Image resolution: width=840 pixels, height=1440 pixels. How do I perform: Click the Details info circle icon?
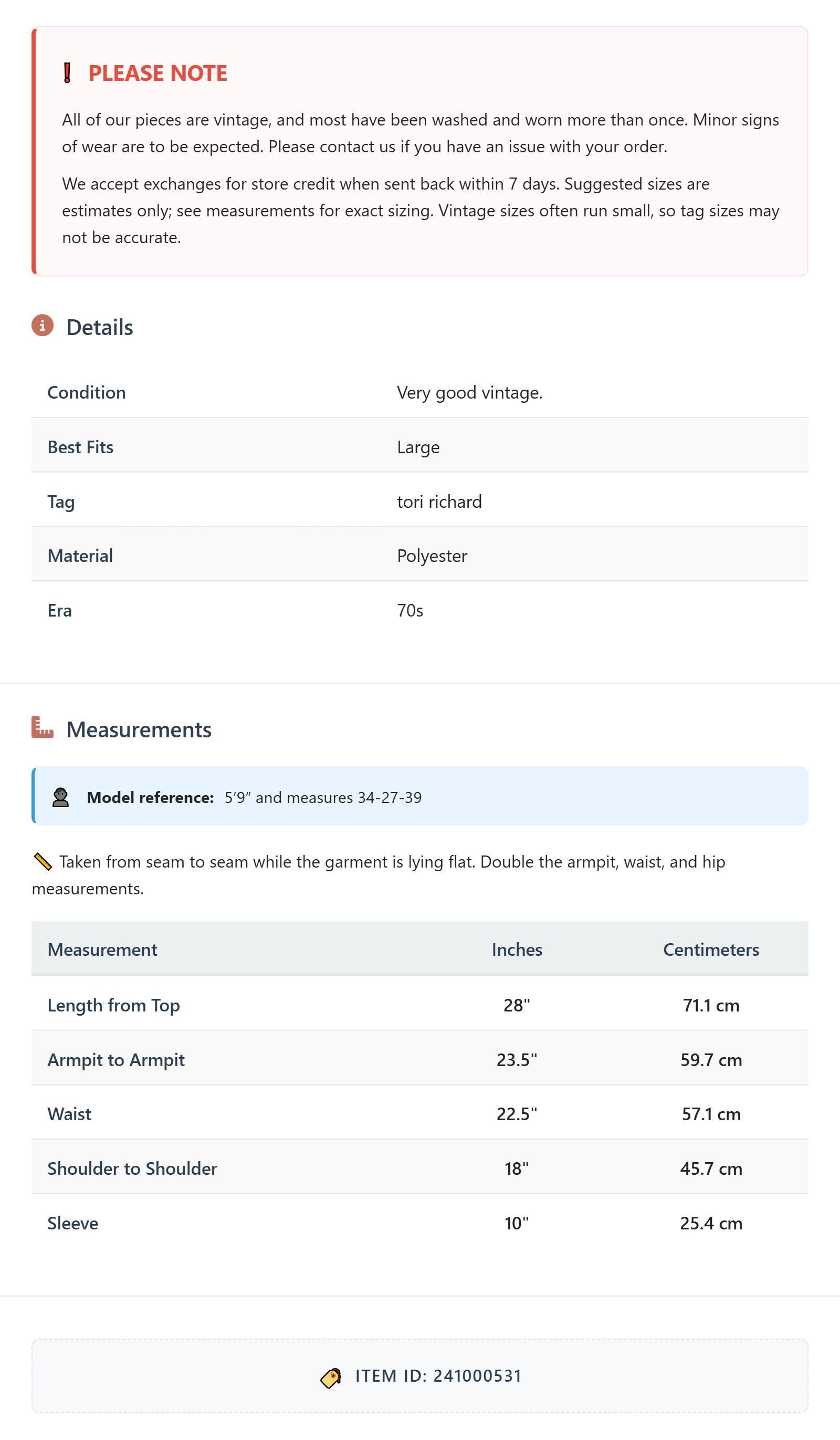43,325
